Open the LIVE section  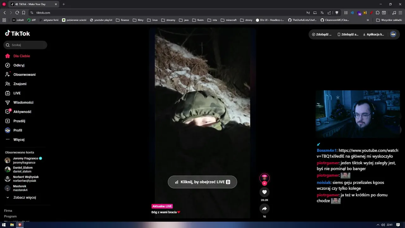point(13,93)
